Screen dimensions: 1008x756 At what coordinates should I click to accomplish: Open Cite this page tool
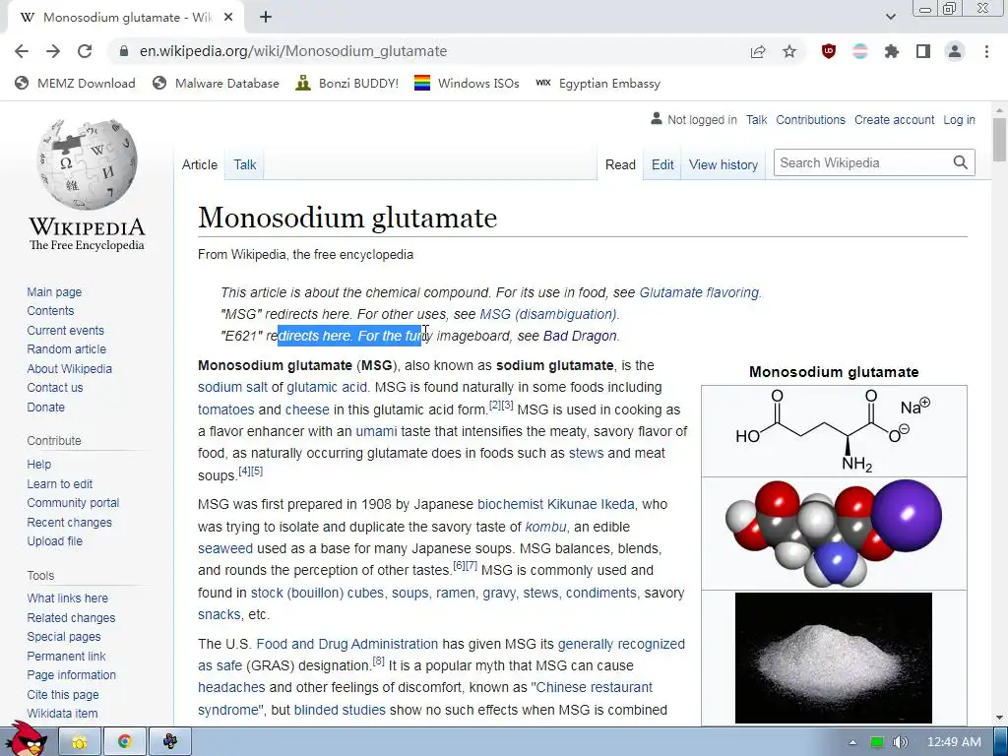point(63,694)
